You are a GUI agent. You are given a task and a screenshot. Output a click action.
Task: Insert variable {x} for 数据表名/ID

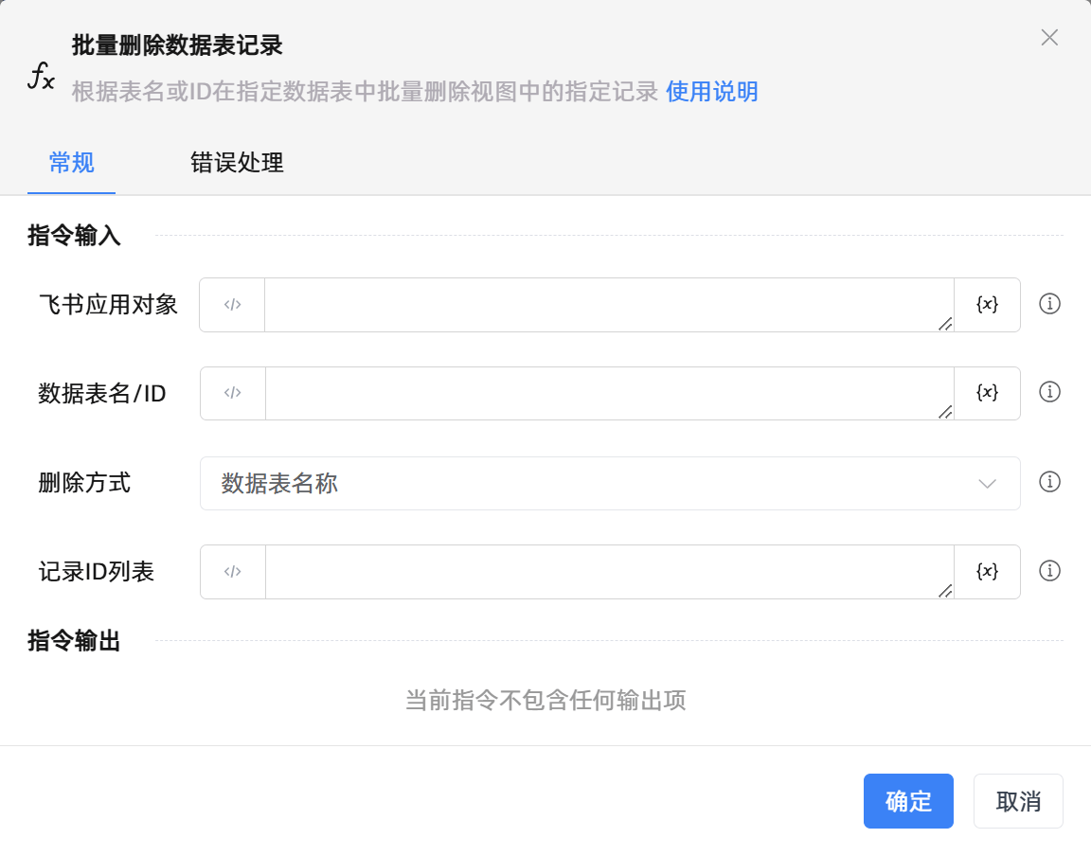coord(987,393)
